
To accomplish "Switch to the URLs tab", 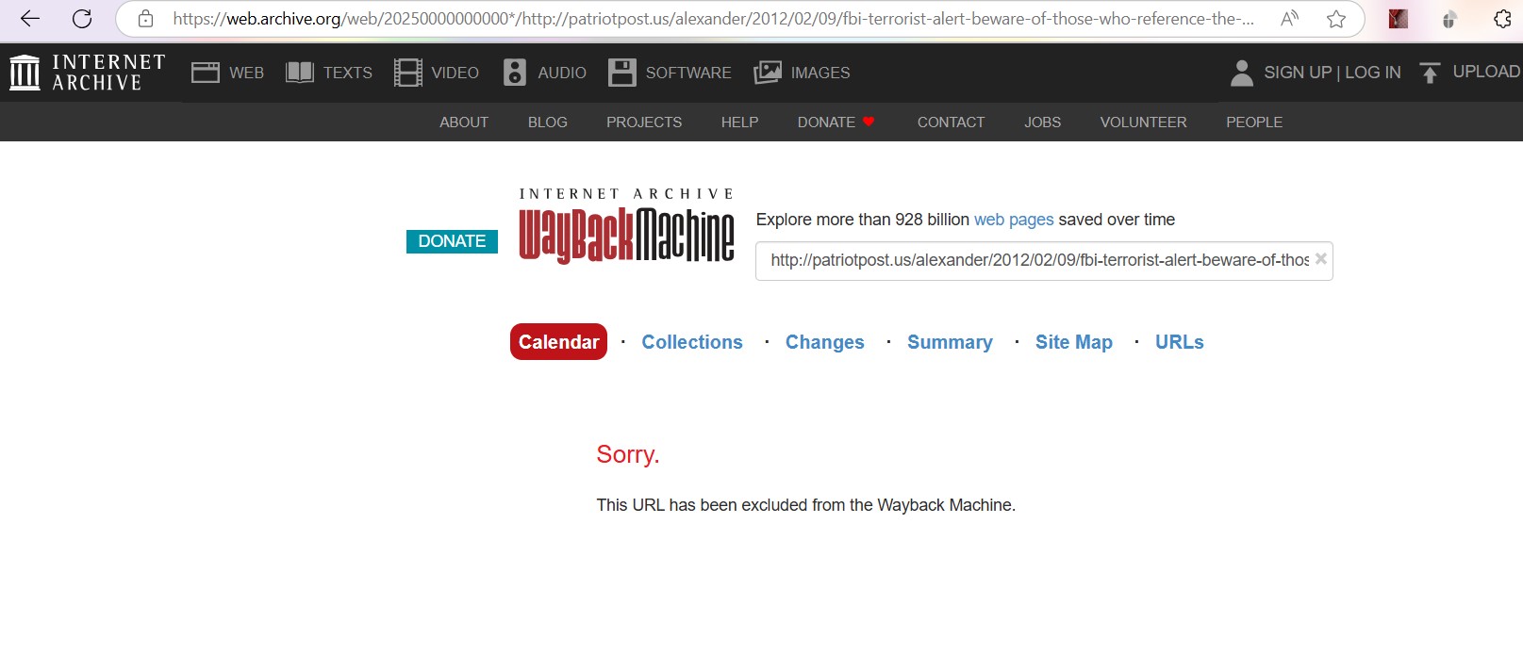I will click(x=1180, y=342).
